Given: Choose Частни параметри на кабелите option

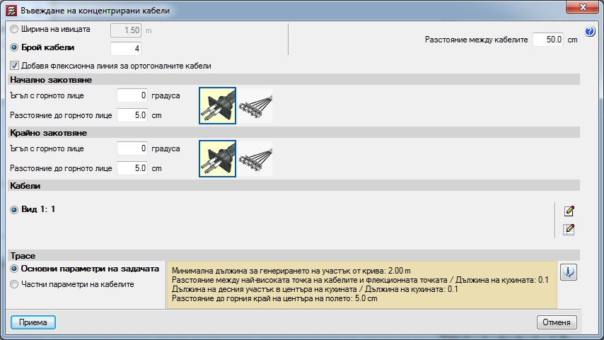Looking at the screenshot, I should click(x=14, y=285).
